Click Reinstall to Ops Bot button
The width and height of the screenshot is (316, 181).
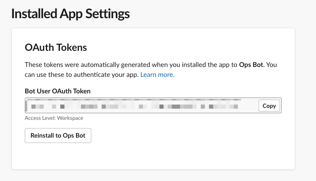[x=58, y=136]
